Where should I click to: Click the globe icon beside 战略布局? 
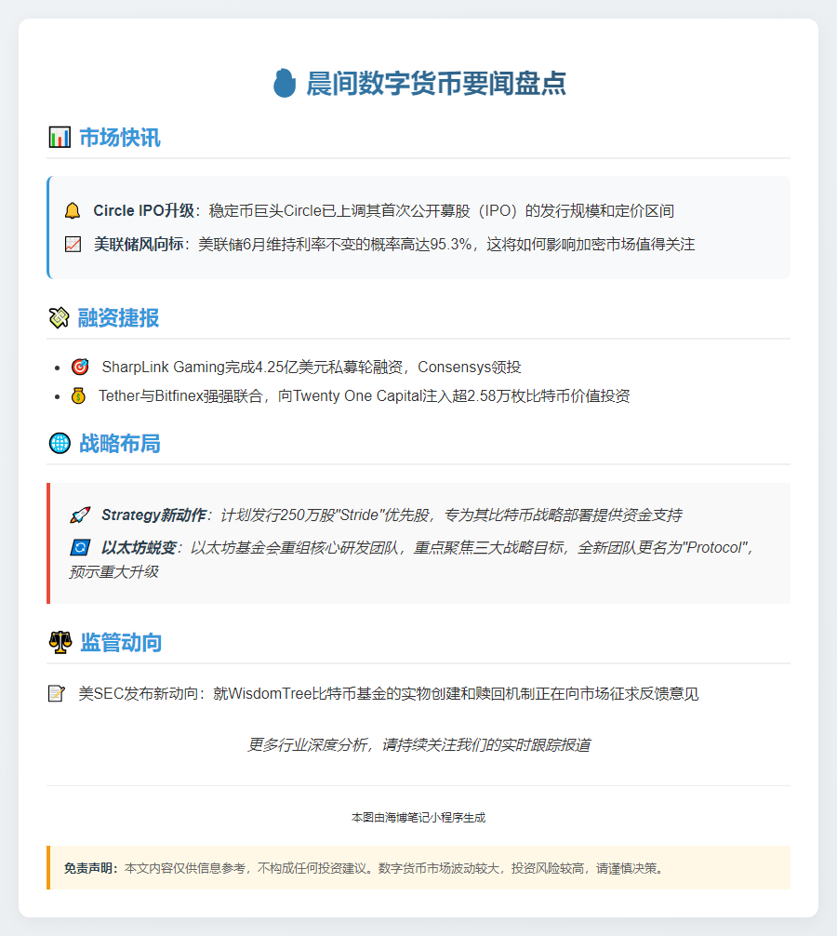(60, 444)
